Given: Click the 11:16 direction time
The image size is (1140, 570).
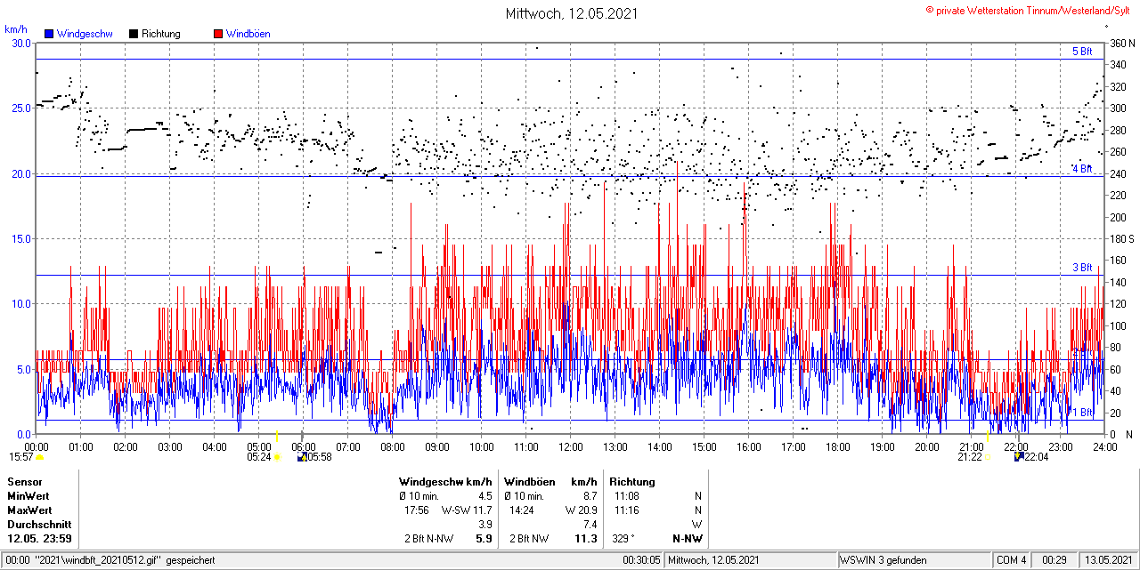Looking at the screenshot, I should point(626,510).
